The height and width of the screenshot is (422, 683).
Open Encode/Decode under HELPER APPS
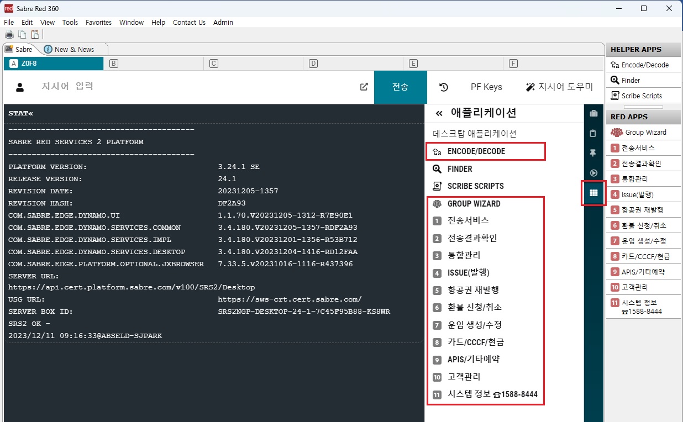click(x=643, y=65)
